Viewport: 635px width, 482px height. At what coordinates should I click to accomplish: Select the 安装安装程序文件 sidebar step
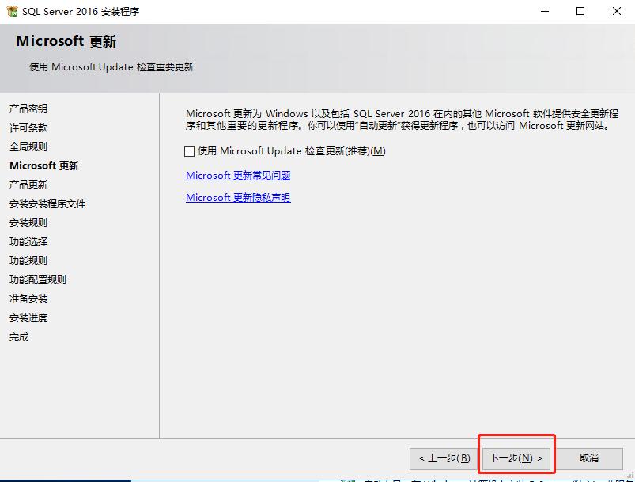[47, 204]
